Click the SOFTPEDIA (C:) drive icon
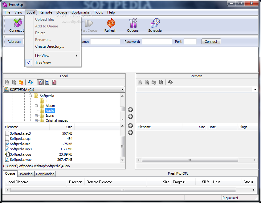This screenshot has width=261, height=203. (6, 89)
